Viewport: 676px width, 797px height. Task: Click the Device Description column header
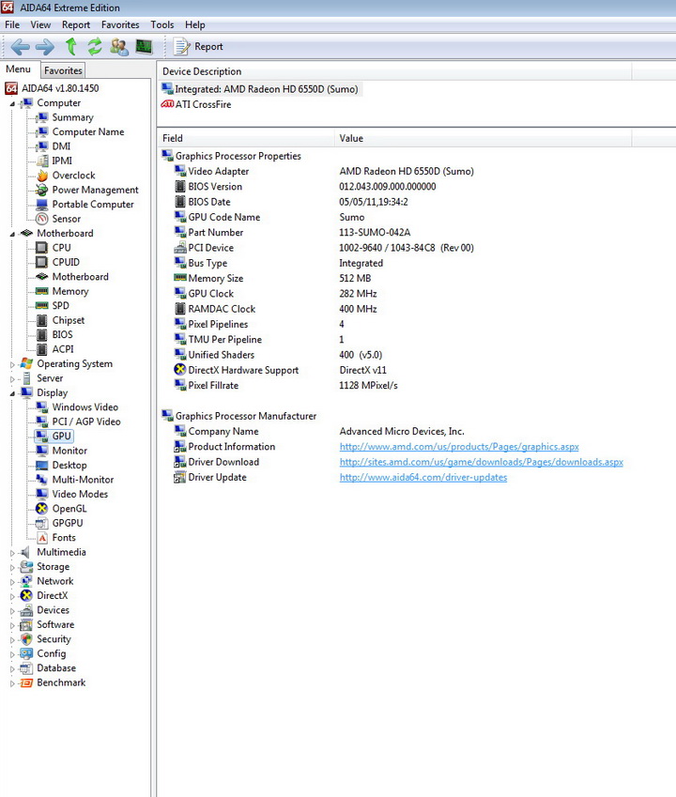coord(394,71)
